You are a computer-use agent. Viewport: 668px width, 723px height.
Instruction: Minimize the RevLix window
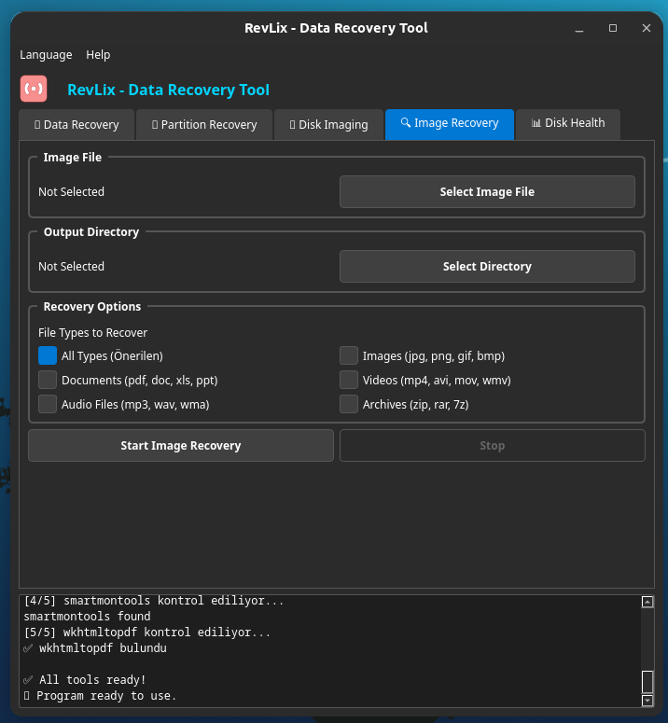pos(579,28)
